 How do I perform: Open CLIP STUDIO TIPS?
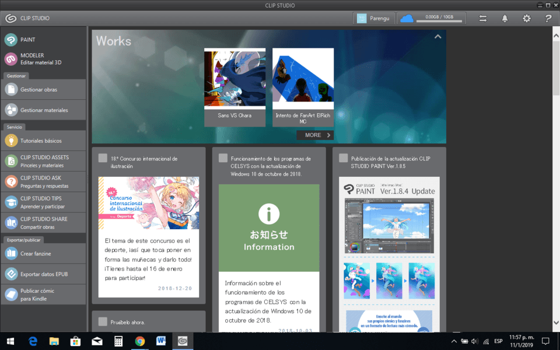pos(43,202)
